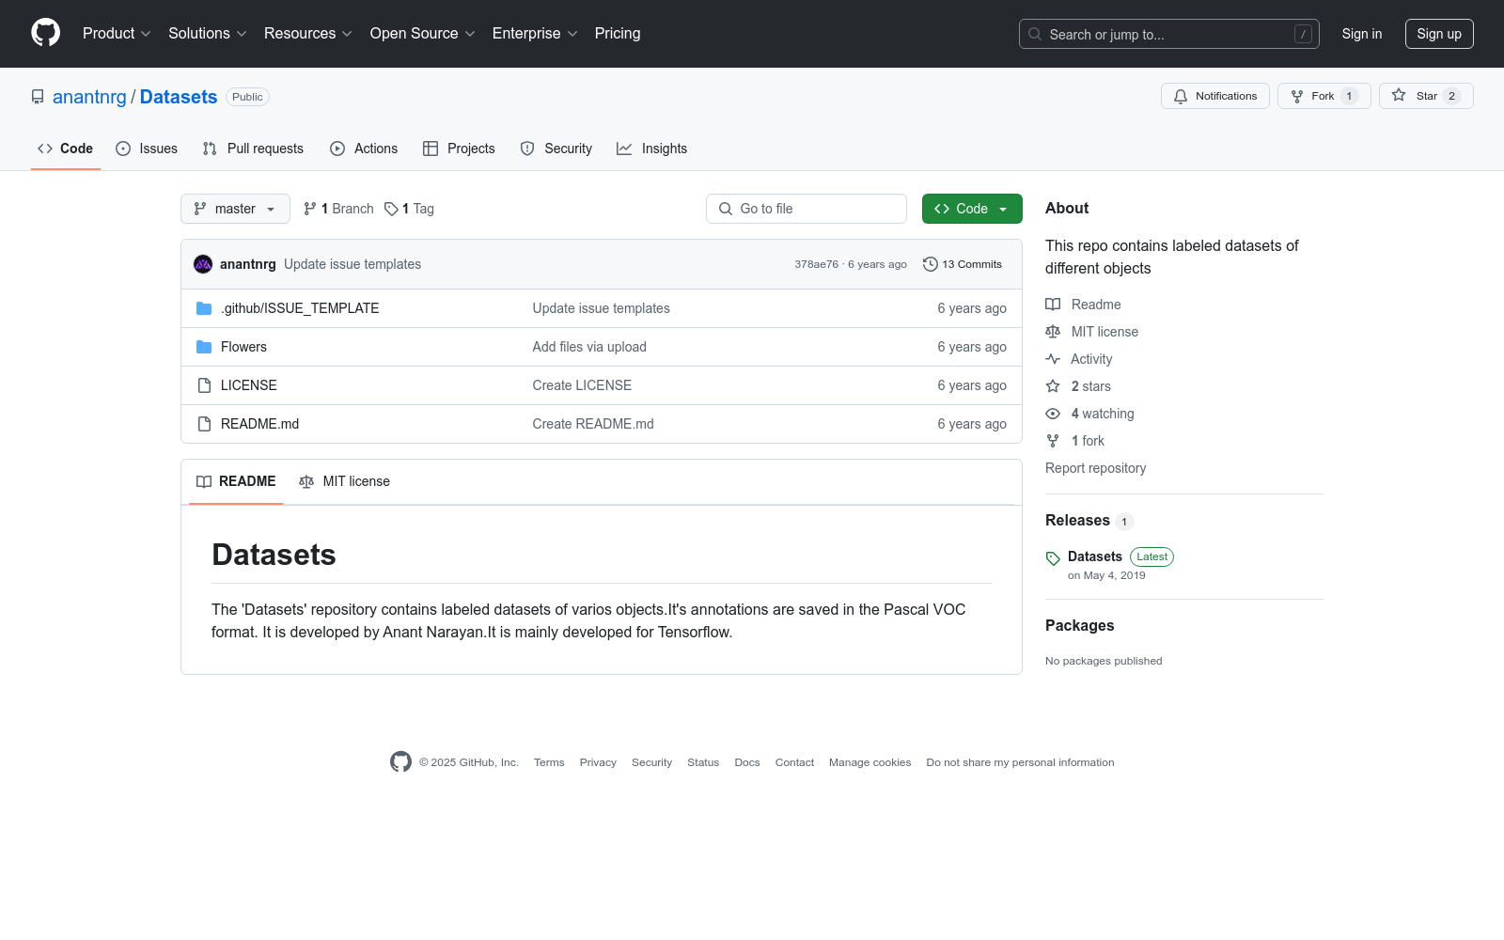This screenshot has height=940, width=1504.
Task: Click the tag icon beside the Datasets release
Action: 1053,558
